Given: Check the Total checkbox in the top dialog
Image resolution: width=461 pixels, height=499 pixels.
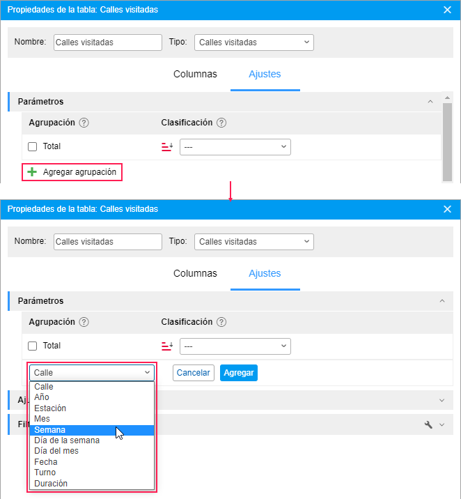Looking at the screenshot, I should pos(33,146).
